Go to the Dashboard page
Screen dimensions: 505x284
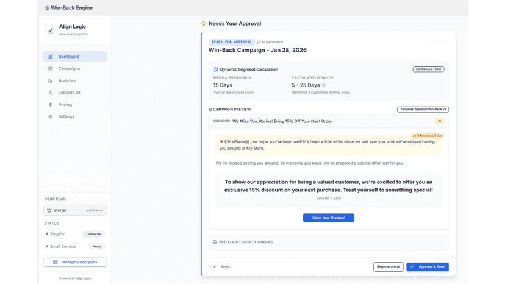75,57
